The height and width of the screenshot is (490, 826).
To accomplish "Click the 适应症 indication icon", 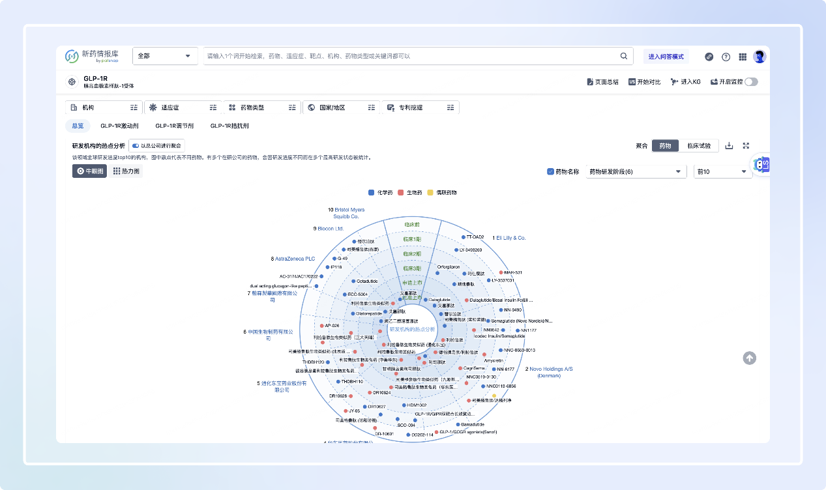I will 154,108.
